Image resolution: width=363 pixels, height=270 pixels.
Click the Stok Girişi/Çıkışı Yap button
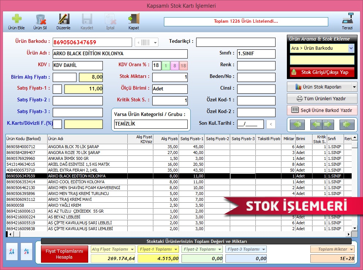click(322, 72)
